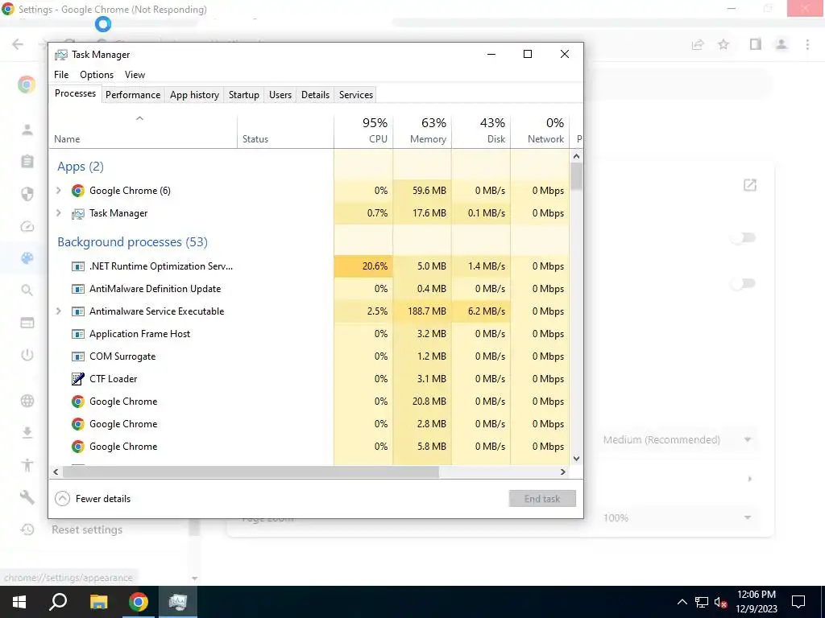Open Chrome settings Search engine icon
825x618 pixels.
(27, 290)
